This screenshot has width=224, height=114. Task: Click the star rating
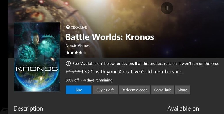tap(76, 53)
